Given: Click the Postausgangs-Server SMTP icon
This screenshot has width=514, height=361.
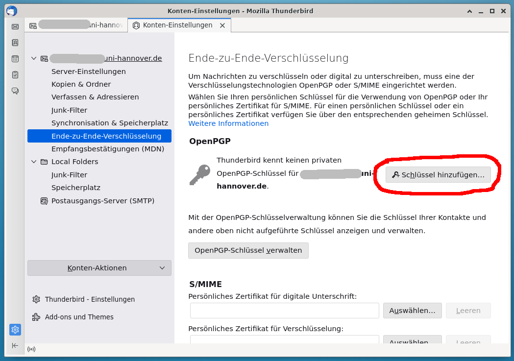Looking at the screenshot, I should (x=44, y=201).
